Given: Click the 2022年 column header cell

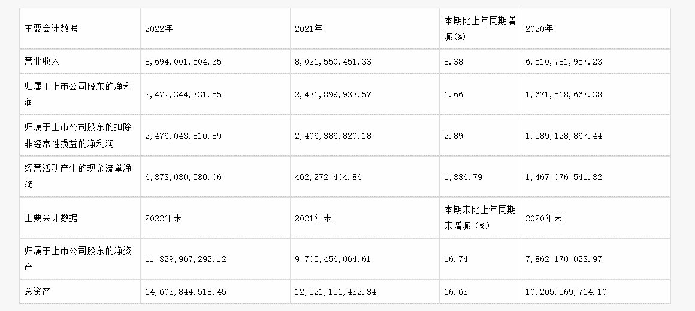Looking at the screenshot, I should pos(216,29).
